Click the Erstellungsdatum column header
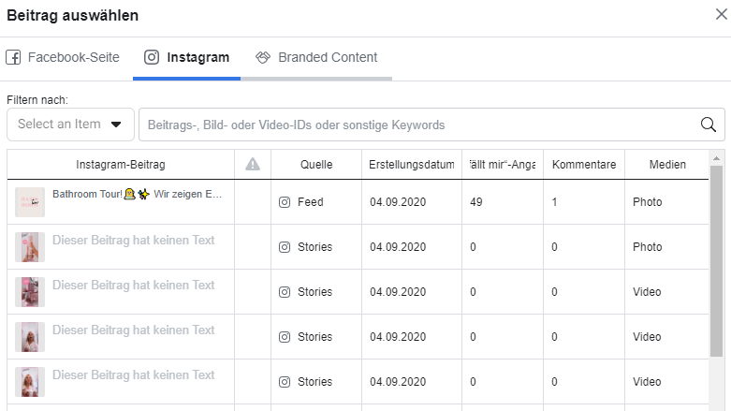Image resolution: width=731 pixels, height=411 pixels. pyautogui.click(x=411, y=165)
